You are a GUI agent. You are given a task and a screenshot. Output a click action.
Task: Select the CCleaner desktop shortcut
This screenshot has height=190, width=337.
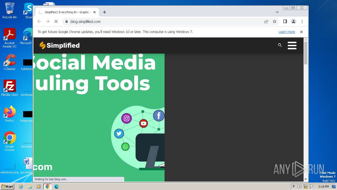coord(9,62)
